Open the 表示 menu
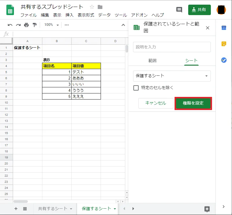The height and width of the screenshot is (215, 232). 57,15
